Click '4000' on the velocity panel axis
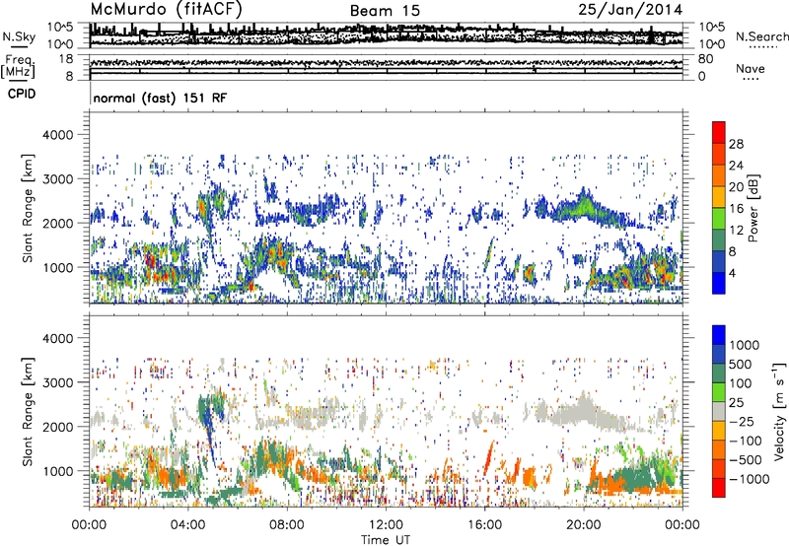 coord(58,338)
